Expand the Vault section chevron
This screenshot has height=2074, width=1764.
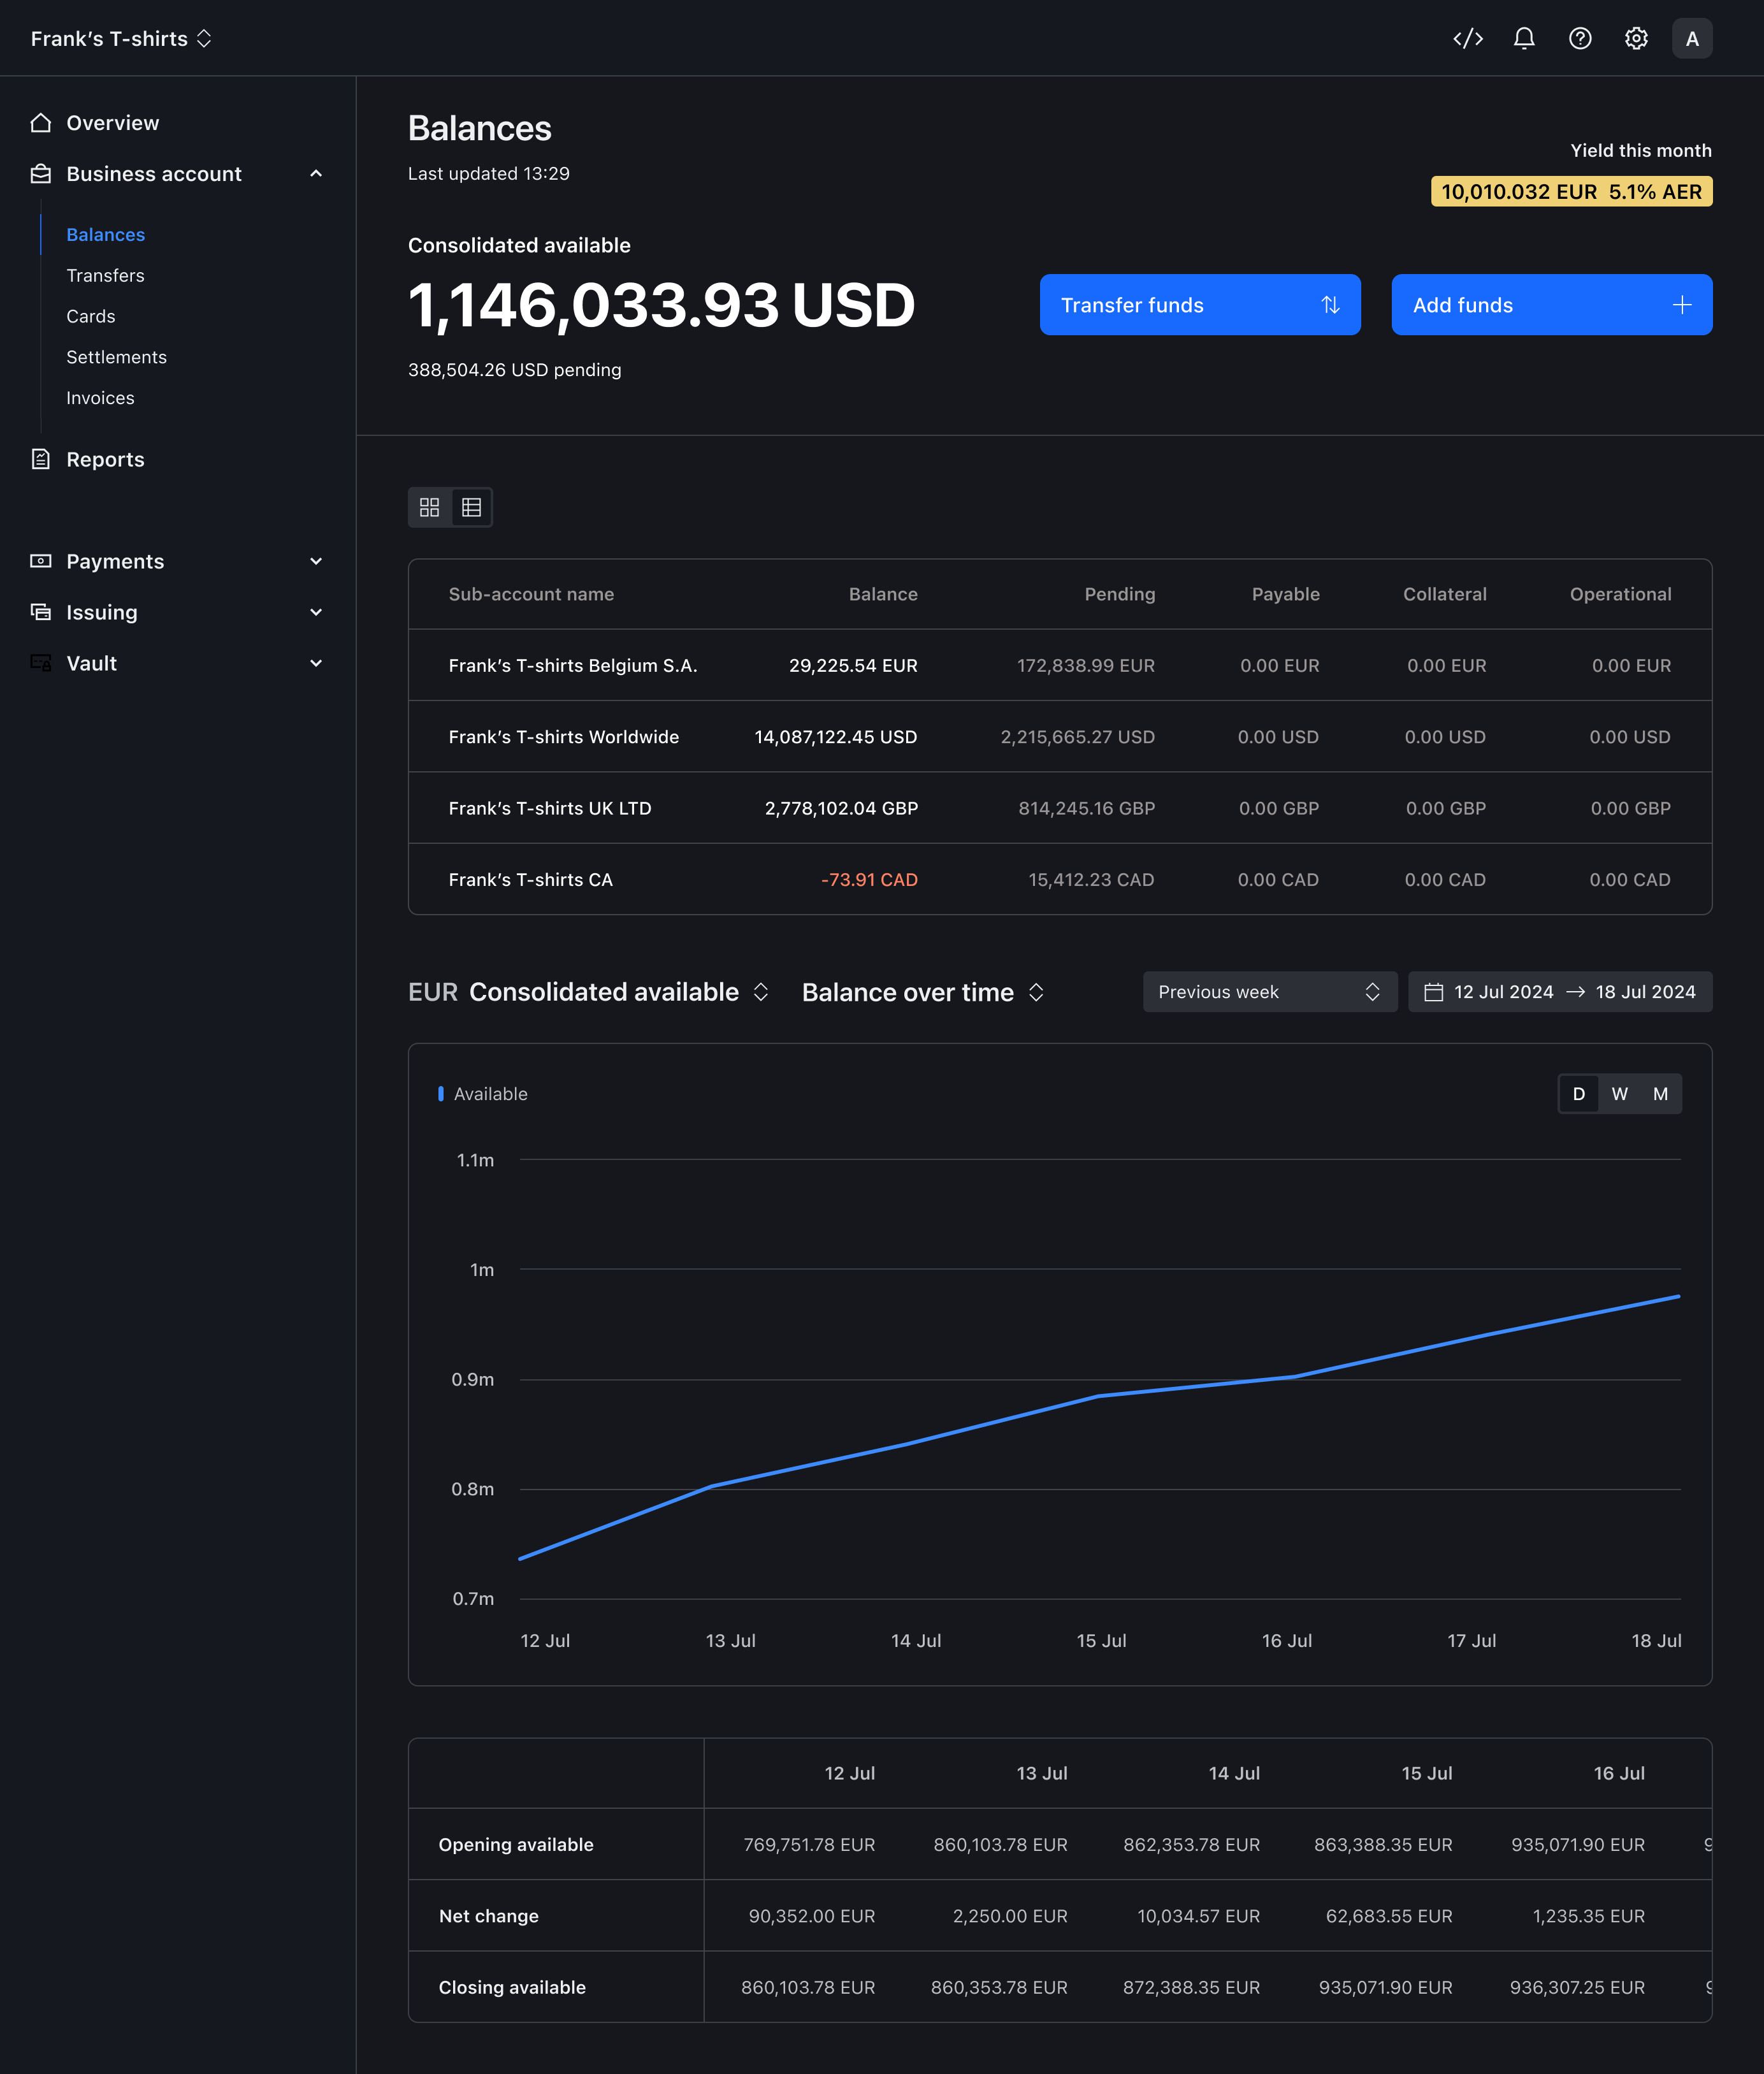pos(316,663)
